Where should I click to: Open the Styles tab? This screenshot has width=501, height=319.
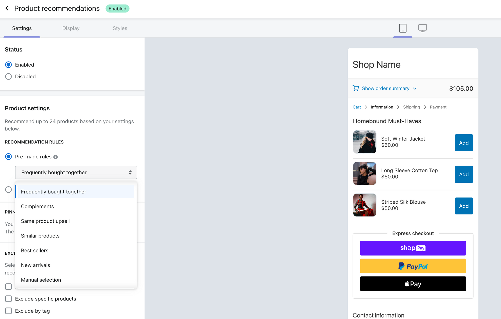(120, 28)
